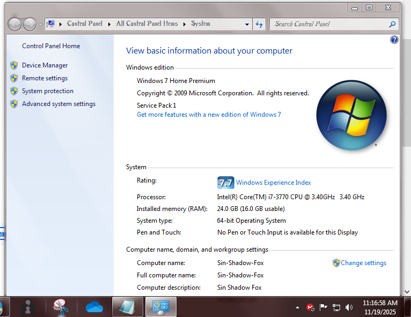411x317 pixels.
Task: Click Control Panel System taskbar button
Action: coord(161,307)
